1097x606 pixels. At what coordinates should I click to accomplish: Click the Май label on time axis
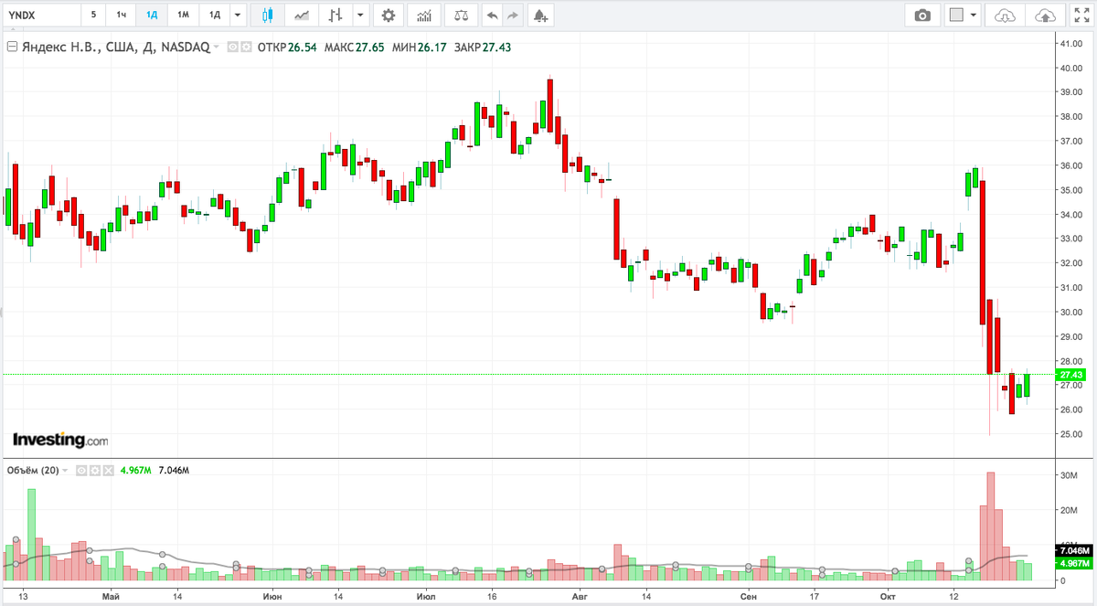[112, 596]
